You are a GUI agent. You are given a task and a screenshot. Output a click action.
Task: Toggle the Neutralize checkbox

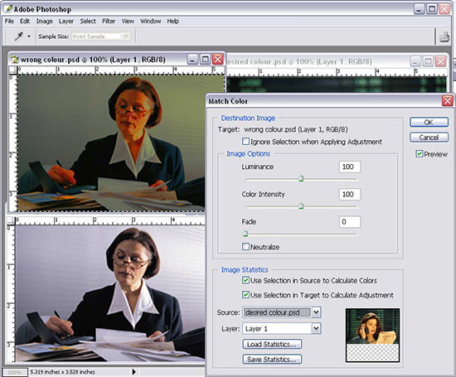click(x=245, y=247)
